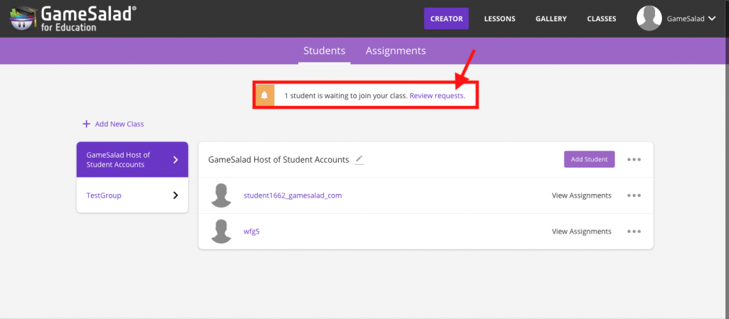Screen dimensions: 729x319
Task: Expand chevron for GameSalad Host class
Action: tap(175, 160)
